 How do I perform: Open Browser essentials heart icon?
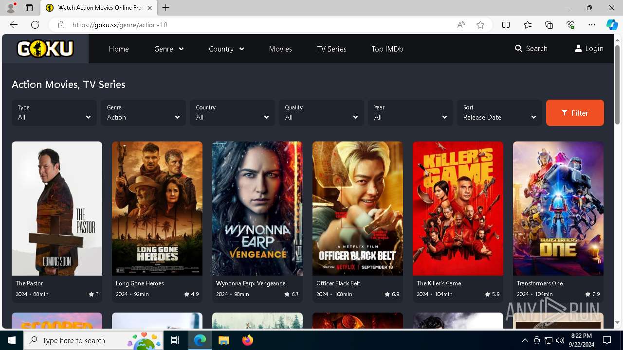(570, 25)
